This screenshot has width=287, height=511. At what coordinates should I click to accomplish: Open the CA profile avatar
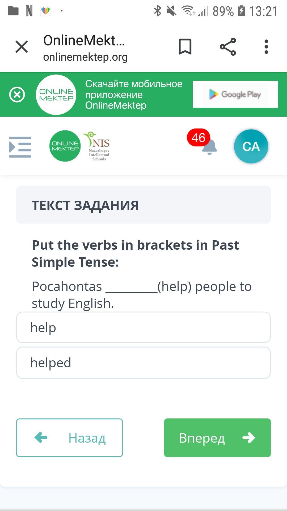251,146
